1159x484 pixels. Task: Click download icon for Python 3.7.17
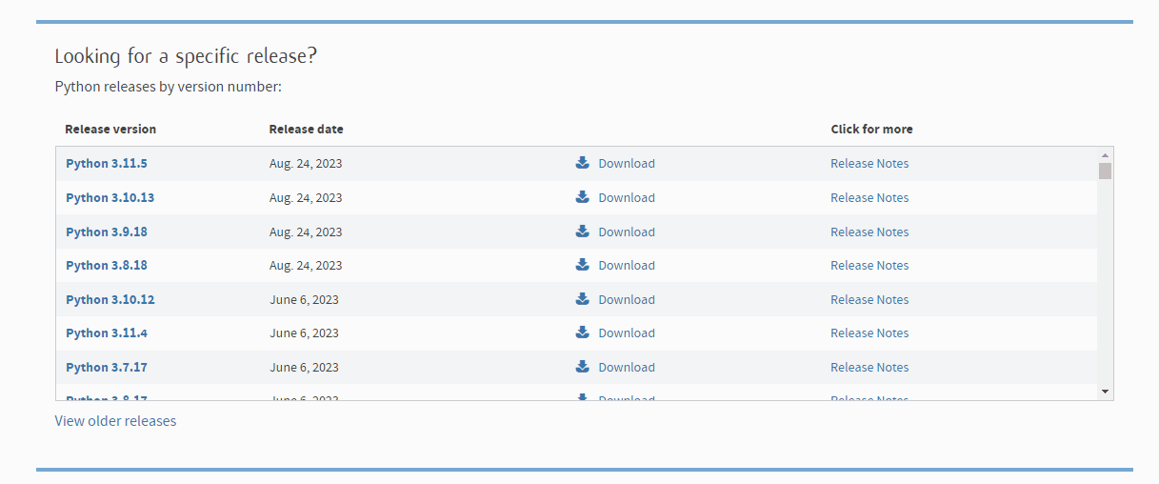click(583, 367)
